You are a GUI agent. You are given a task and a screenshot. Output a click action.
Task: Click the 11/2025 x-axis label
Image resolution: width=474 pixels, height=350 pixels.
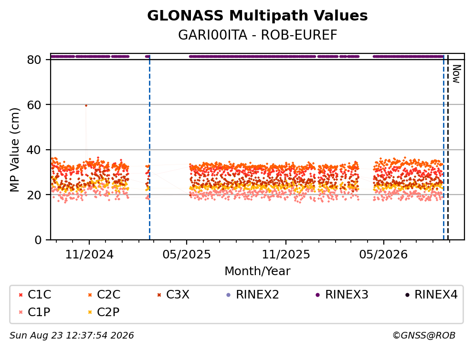[285, 255]
